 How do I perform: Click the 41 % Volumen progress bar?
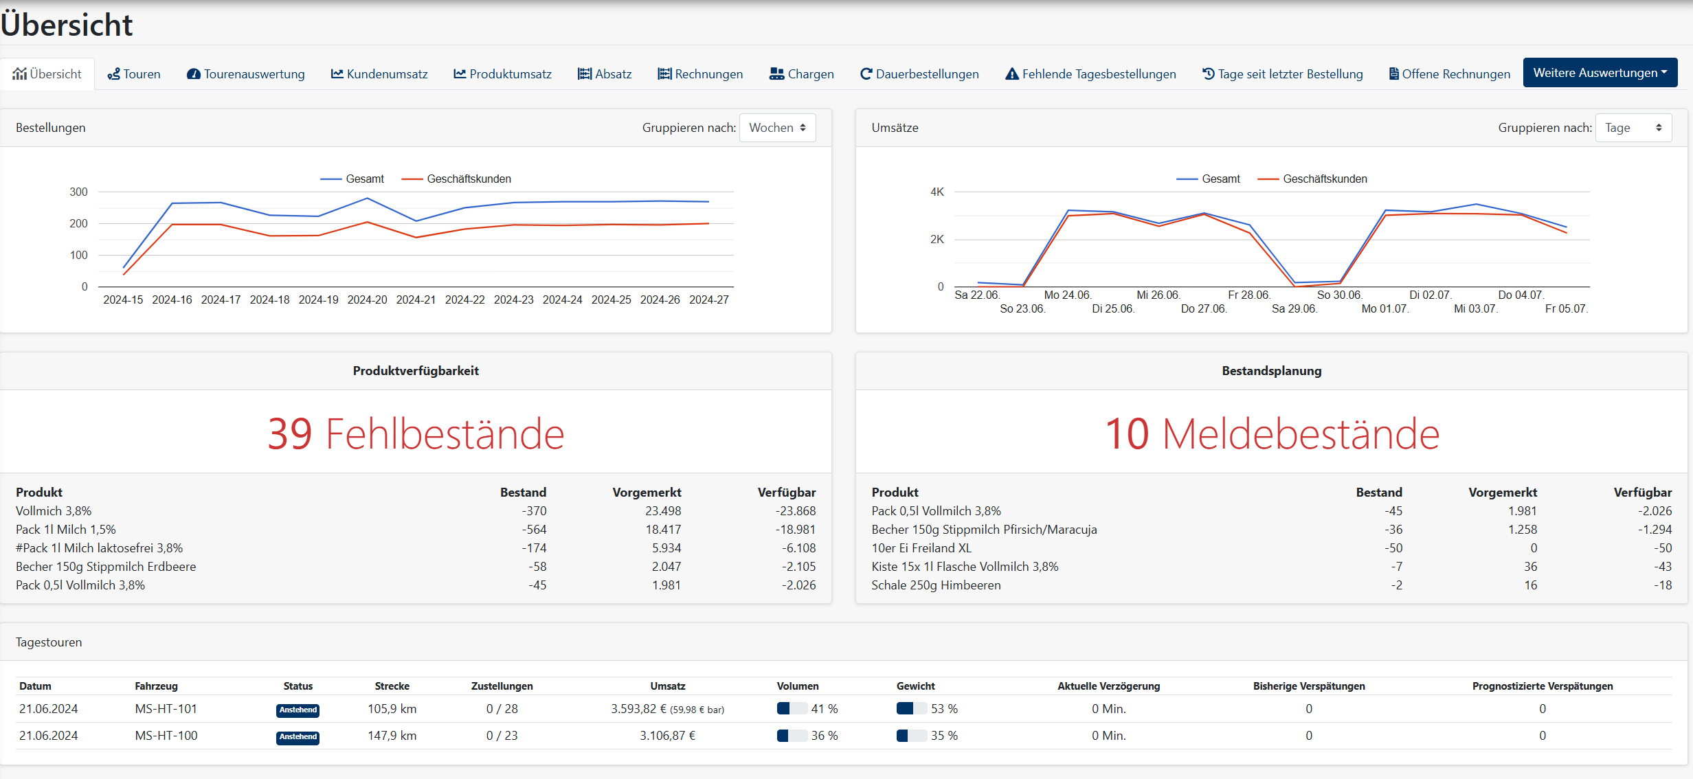(792, 708)
